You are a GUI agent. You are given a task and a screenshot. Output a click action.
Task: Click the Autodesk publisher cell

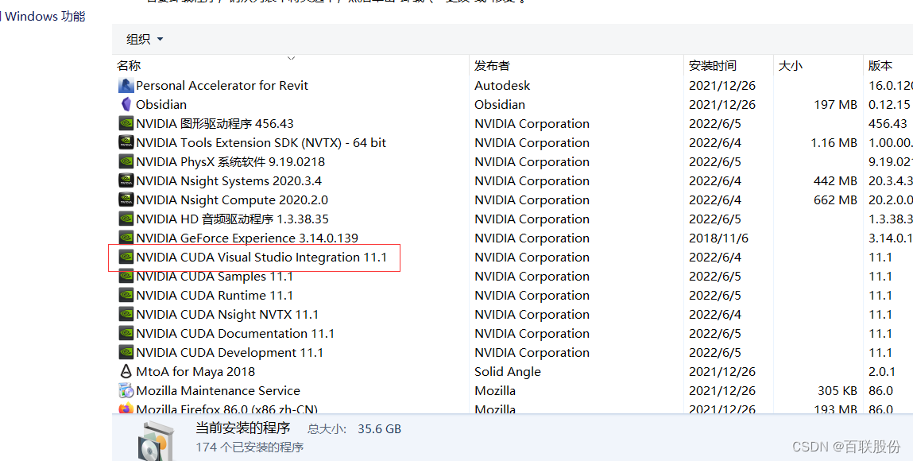[502, 86]
